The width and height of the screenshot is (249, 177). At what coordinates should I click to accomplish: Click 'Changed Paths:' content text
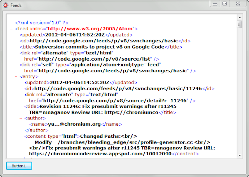click(x=100, y=136)
